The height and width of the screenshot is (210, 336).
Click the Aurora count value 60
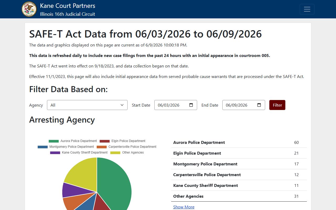296,142
